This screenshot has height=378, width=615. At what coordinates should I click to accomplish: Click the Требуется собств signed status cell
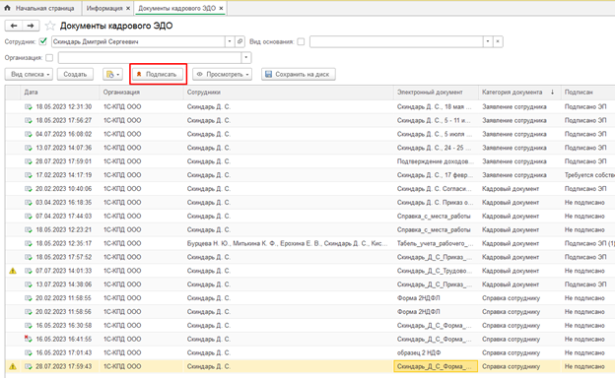pos(588,175)
